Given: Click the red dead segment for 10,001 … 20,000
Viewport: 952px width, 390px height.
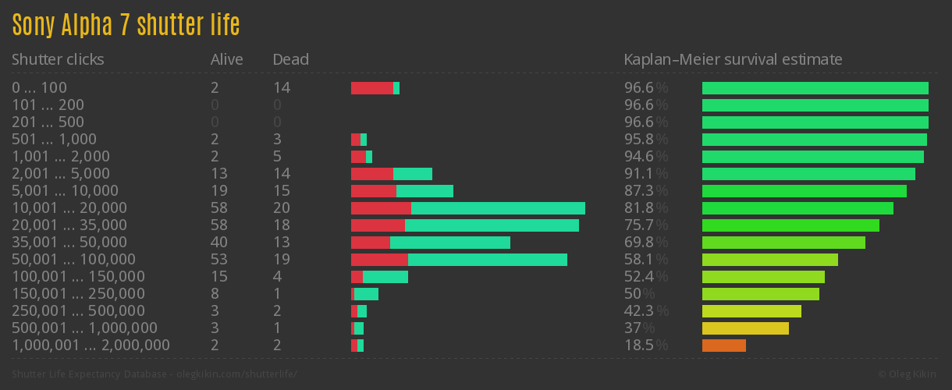Looking at the screenshot, I should tap(381, 208).
